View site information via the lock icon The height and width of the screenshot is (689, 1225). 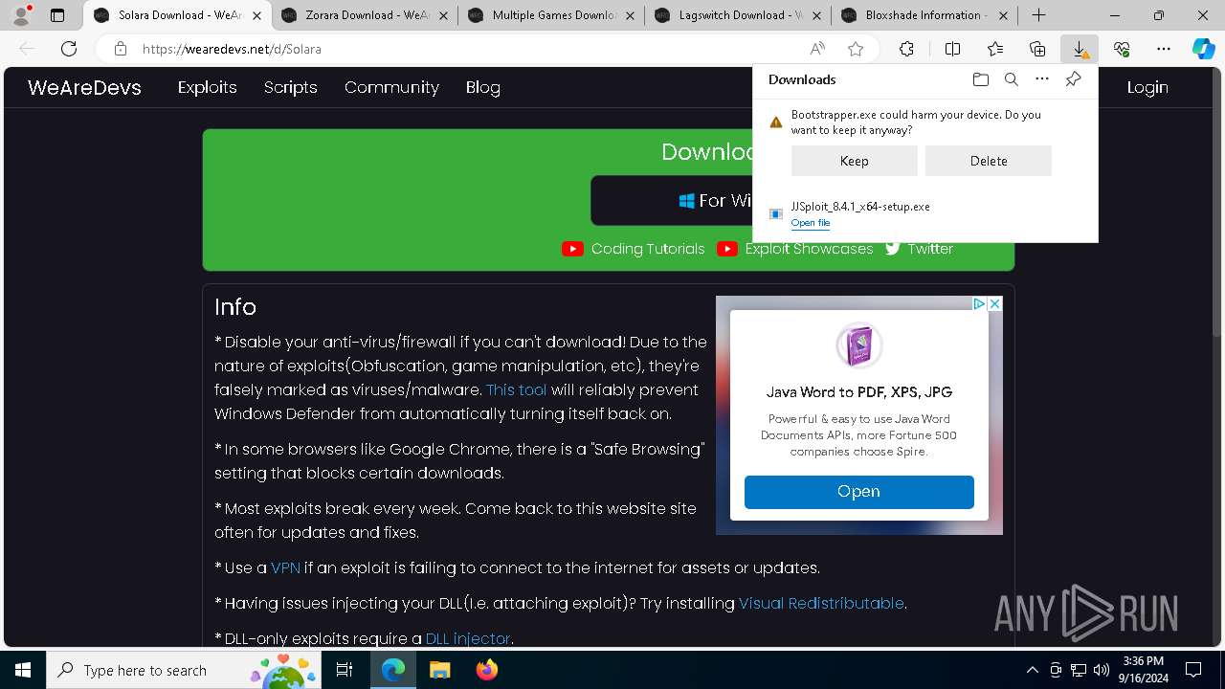120,49
